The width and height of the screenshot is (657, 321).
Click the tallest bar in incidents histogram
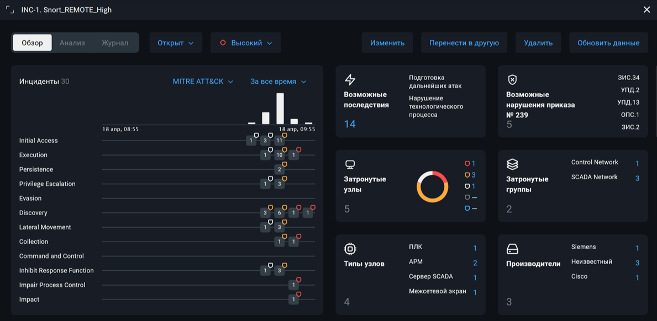click(x=280, y=109)
